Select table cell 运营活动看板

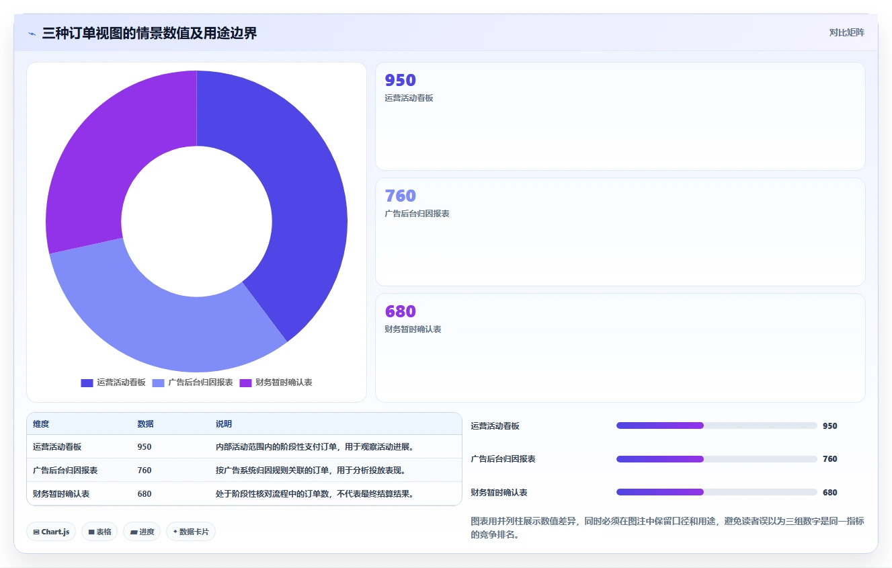pos(57,446)
